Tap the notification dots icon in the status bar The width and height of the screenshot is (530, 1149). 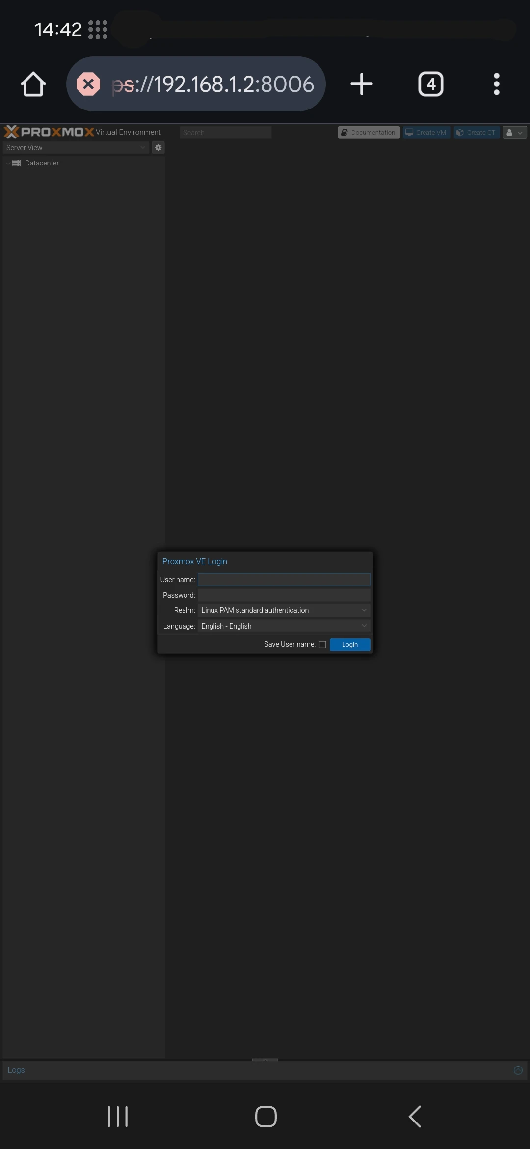[98, 29]
